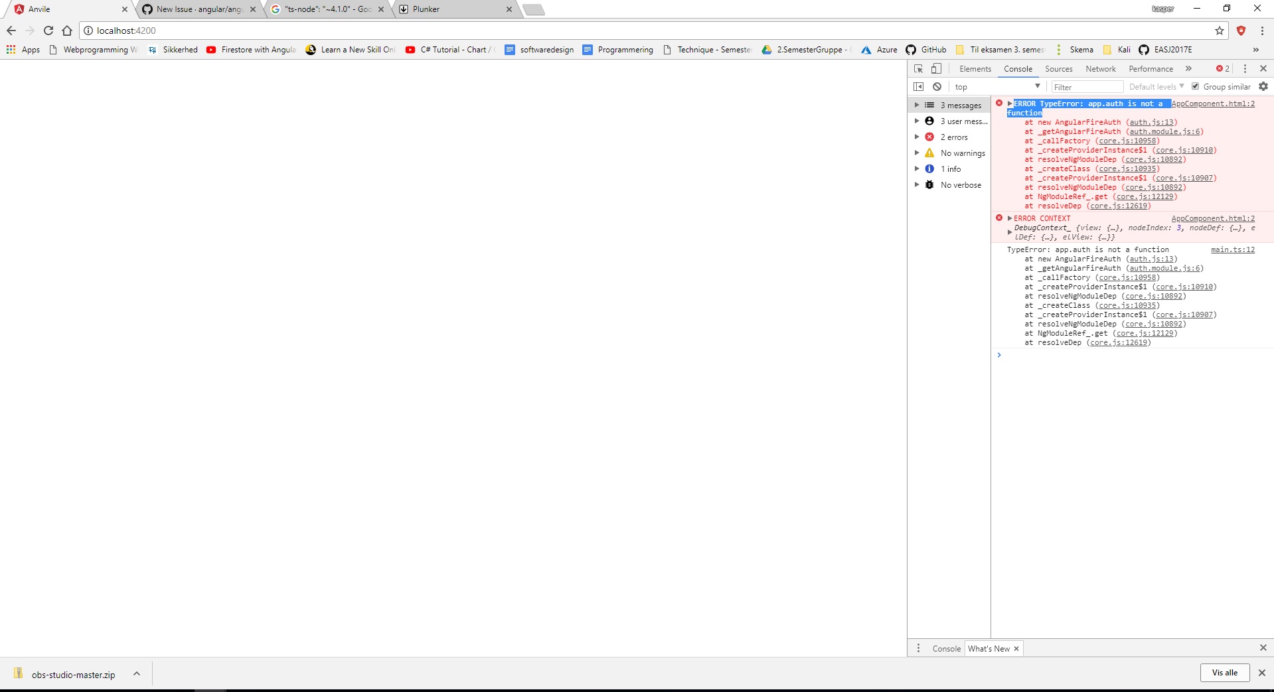Viewport: 1274px width, 692px height.
Task: Close the downloads bar
Action: (1262, 673)
